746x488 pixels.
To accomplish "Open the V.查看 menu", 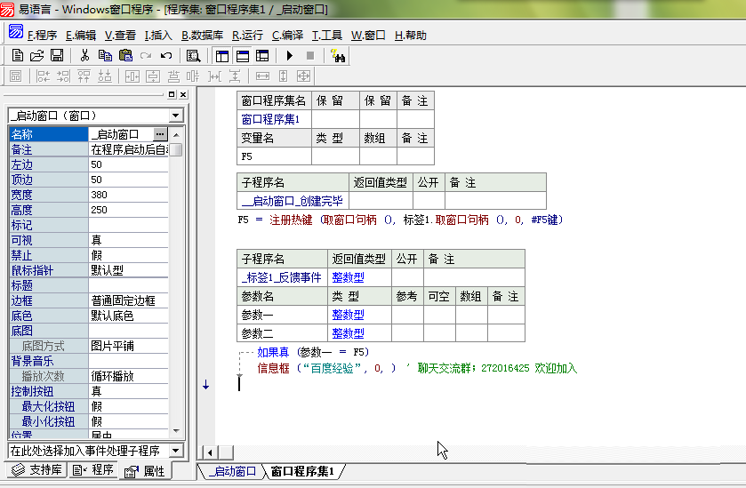I will (120, 36).
